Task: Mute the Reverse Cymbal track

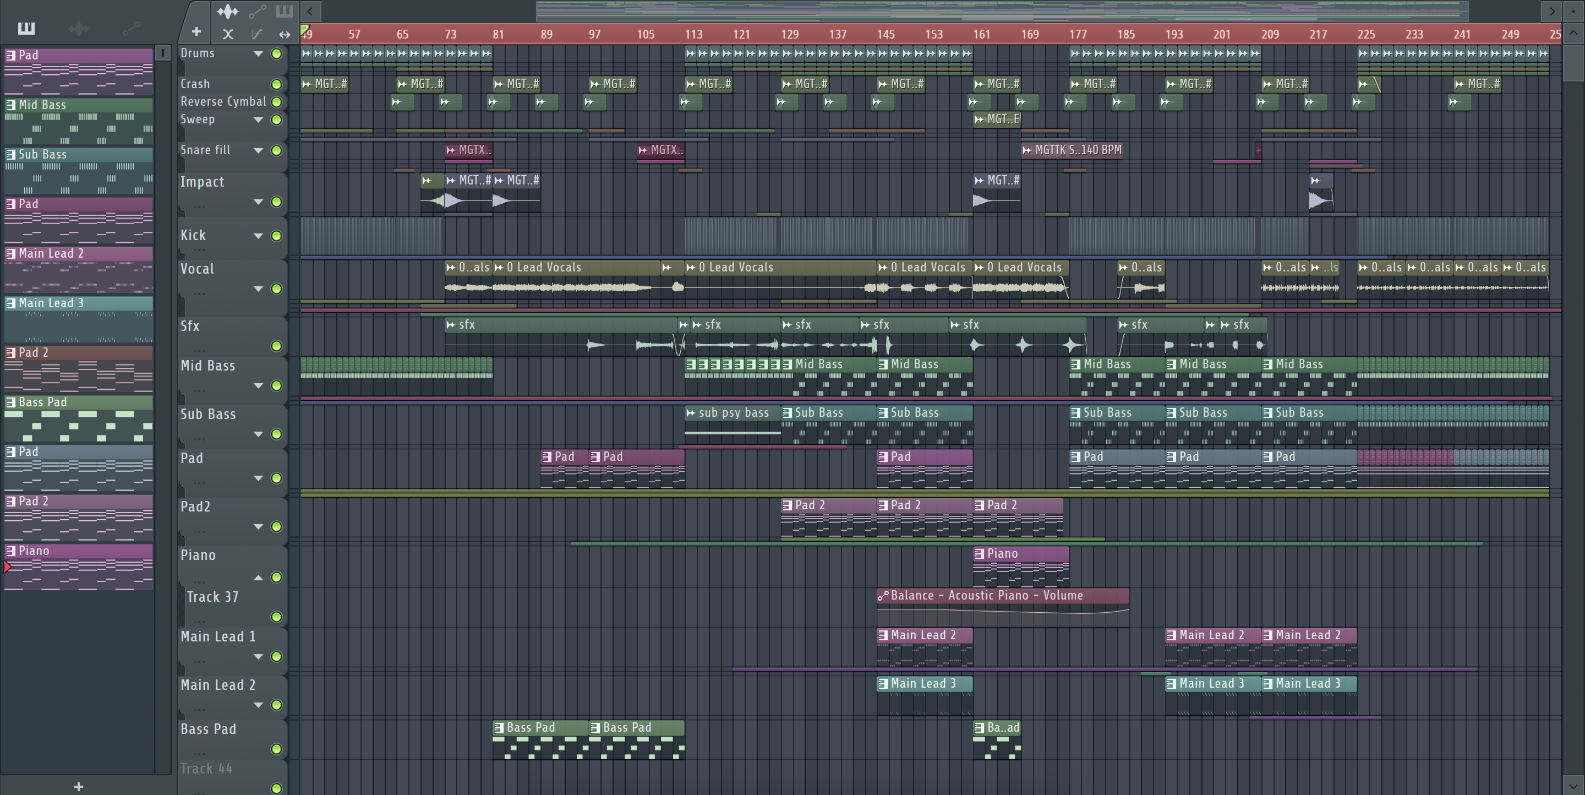Action: point(277,102)
